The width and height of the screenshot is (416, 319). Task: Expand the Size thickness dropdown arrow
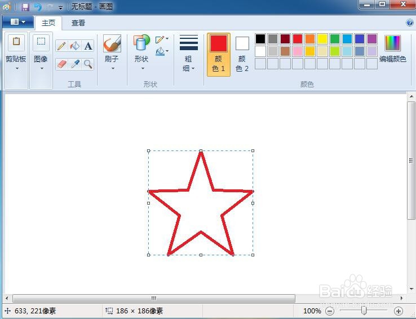pos(193,69)
